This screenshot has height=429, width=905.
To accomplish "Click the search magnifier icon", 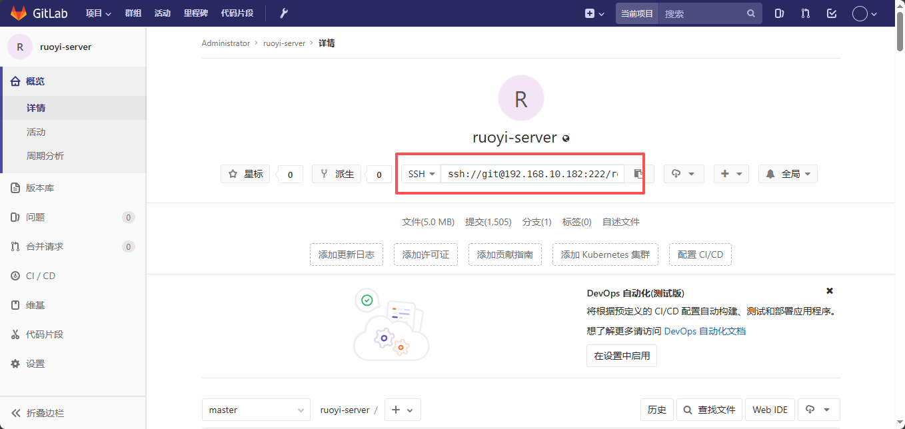I will [751, 13].
